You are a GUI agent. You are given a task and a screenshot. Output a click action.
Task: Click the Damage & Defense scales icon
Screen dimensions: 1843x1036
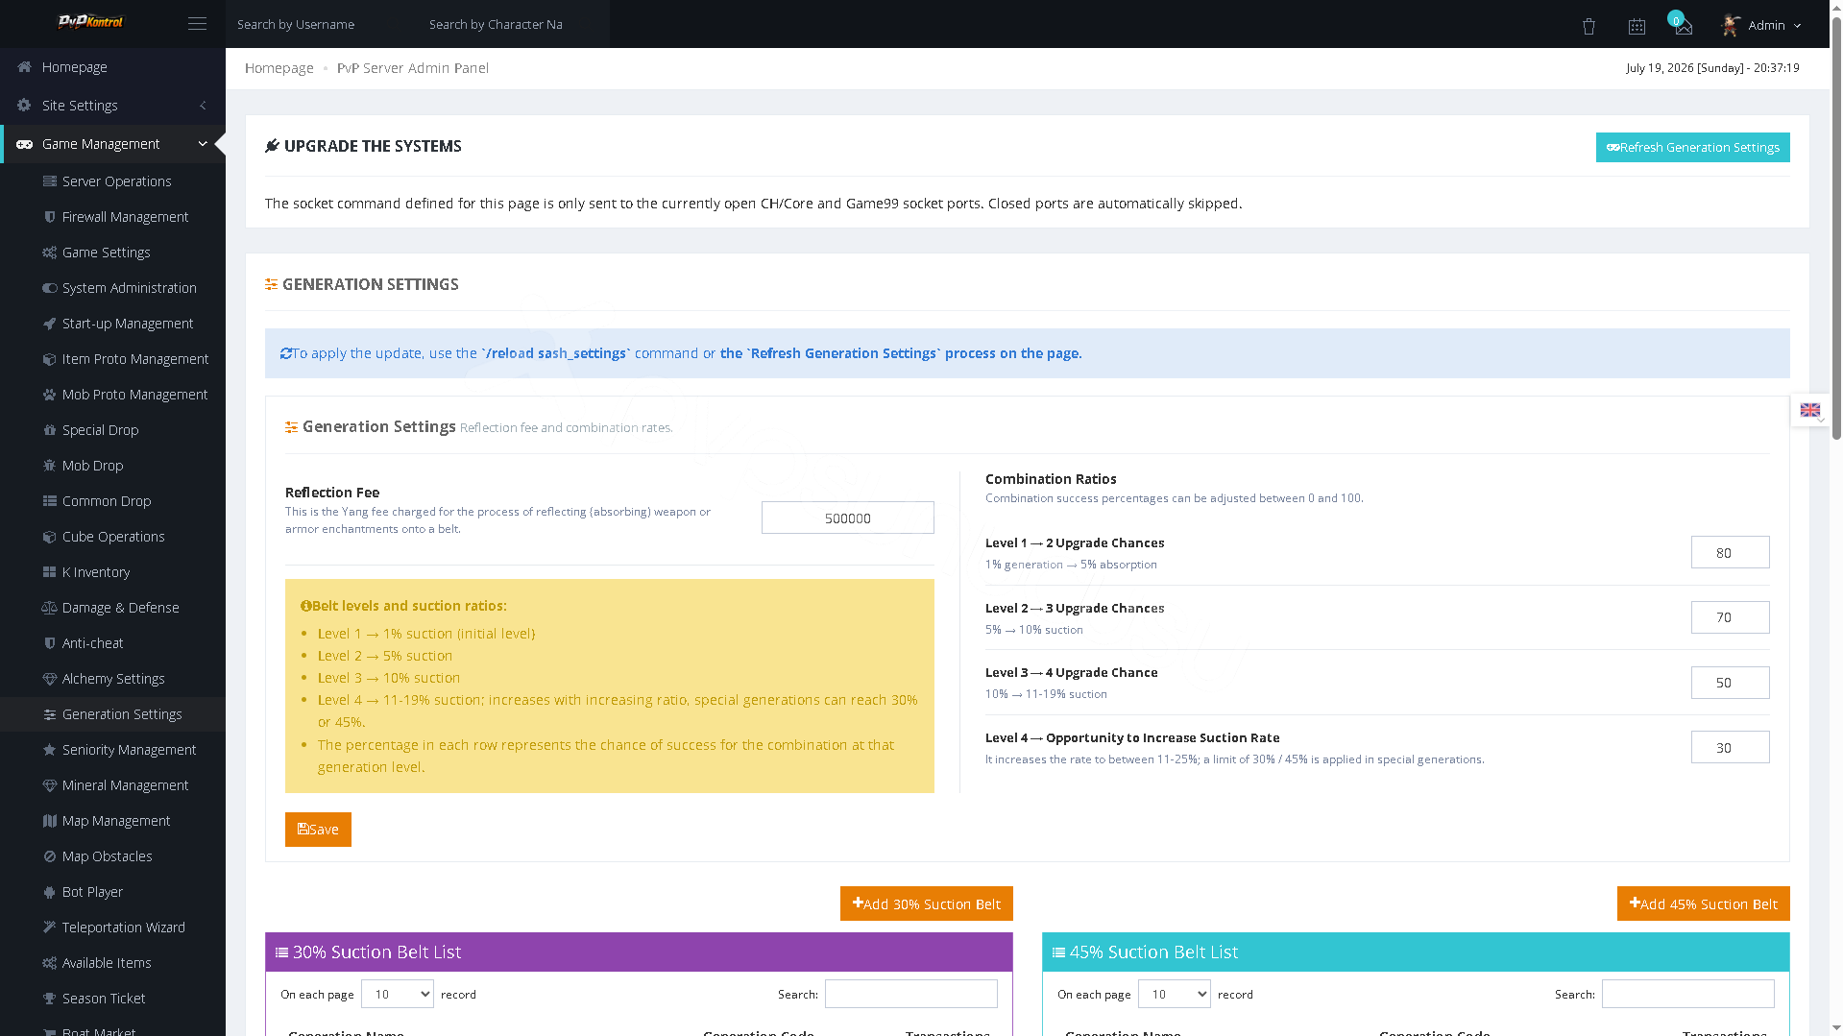50,608
